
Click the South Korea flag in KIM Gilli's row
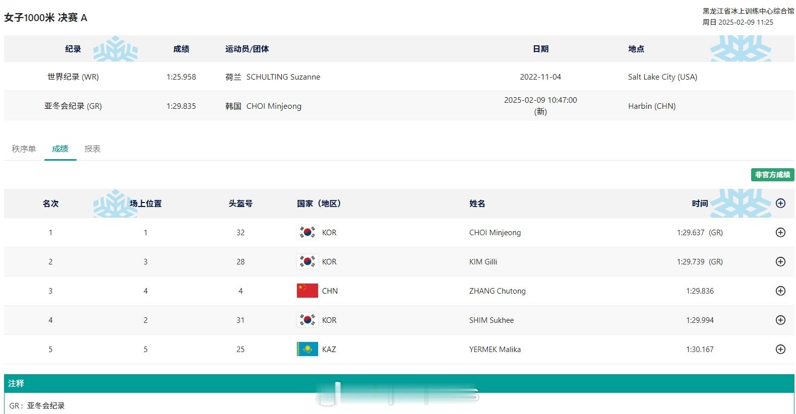tap(307, 261)
